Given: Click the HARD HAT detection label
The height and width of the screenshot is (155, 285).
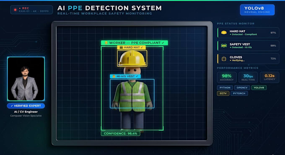Looking at the screenshot, I should point(132,48).
